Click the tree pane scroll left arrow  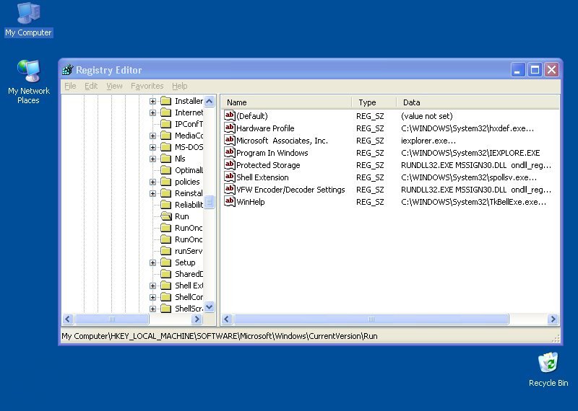68,319
